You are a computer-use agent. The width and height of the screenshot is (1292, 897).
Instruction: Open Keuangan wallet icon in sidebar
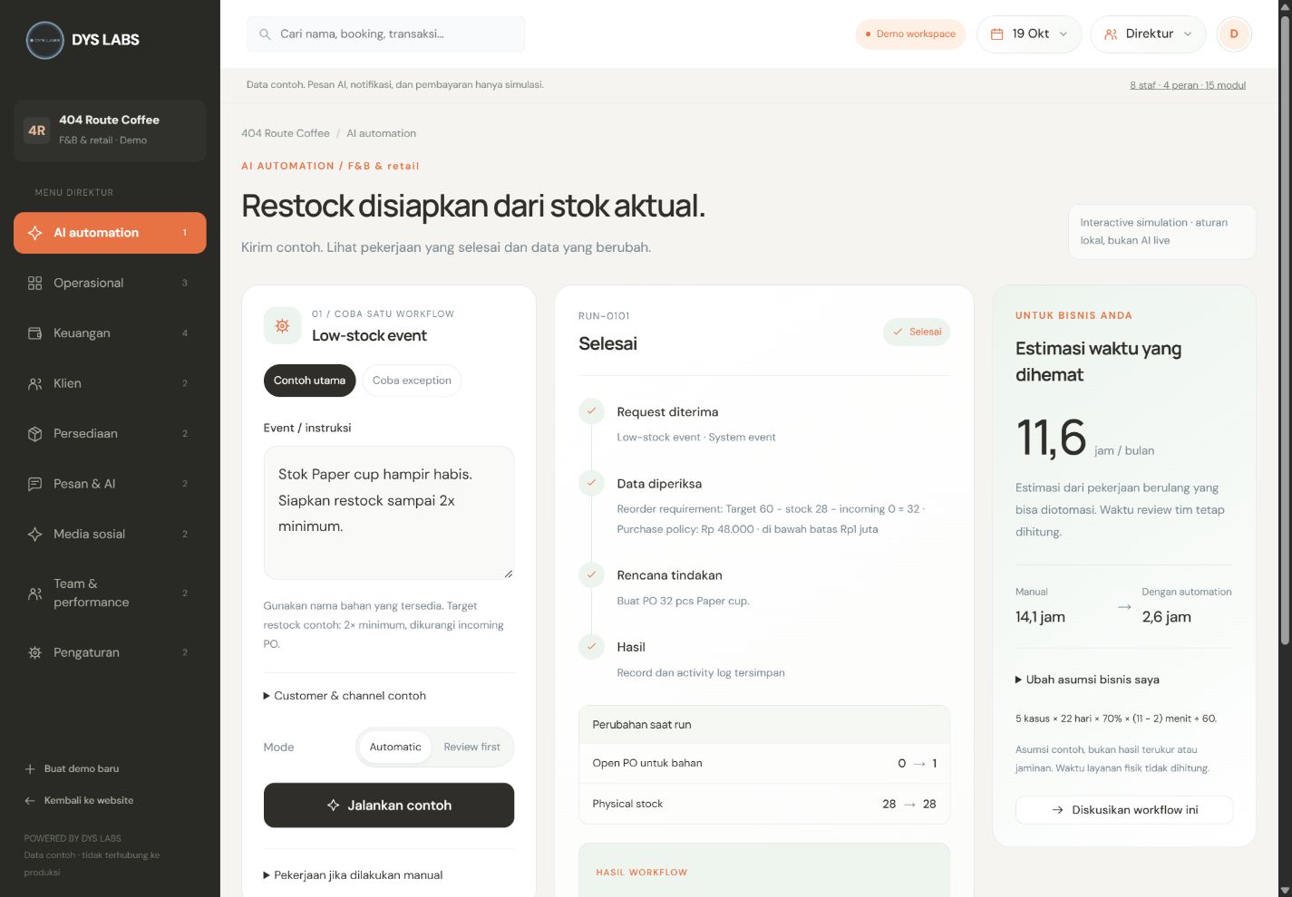[35, 333]
